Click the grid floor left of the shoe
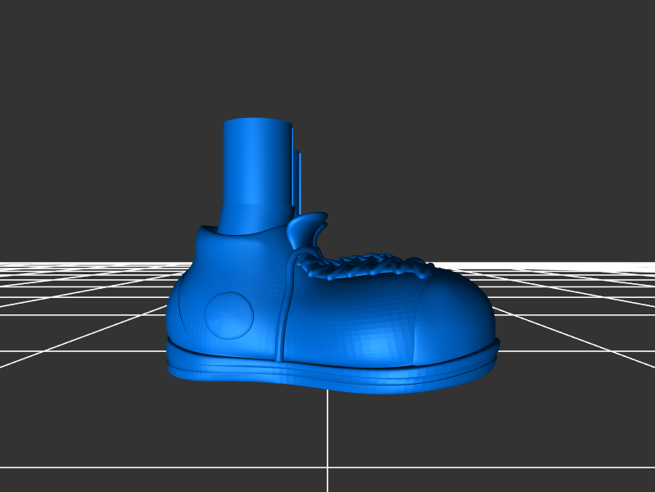Image resolution: width=655 pixels, height=492 pixels. pos(82,327)
